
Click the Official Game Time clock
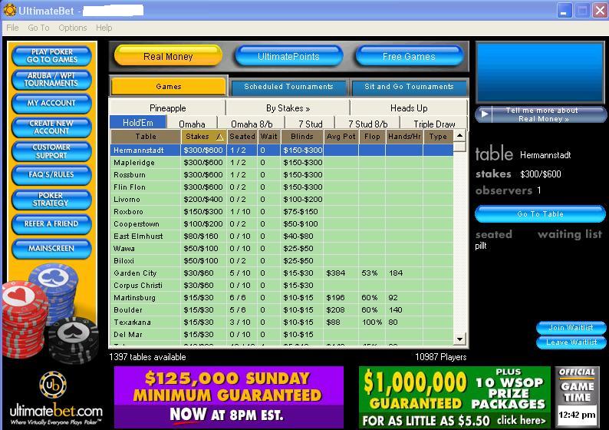coord(577,397)
